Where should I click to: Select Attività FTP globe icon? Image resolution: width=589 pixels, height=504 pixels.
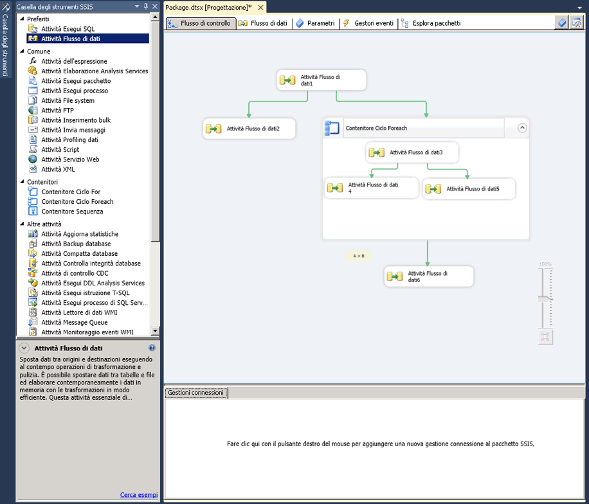pos(33,110)
